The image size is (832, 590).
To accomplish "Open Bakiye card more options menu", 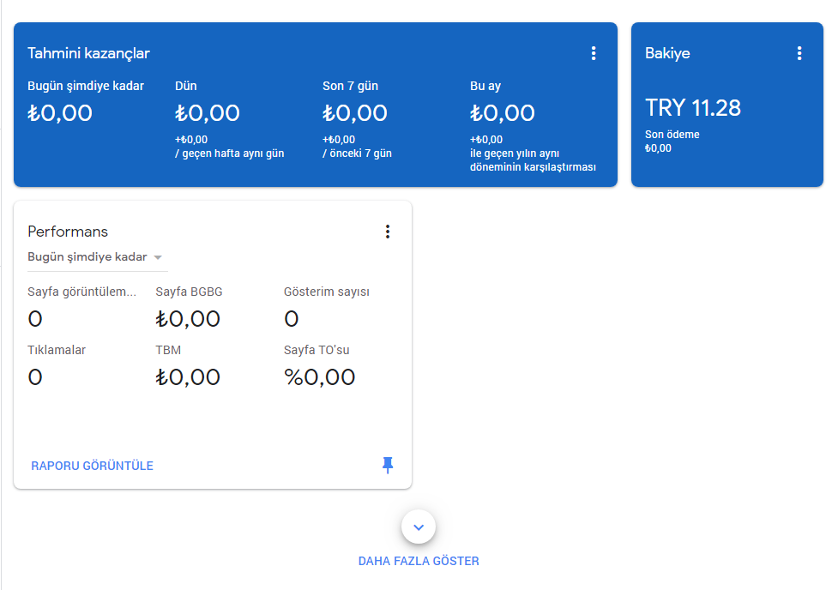I will click(x=799, y=53).
